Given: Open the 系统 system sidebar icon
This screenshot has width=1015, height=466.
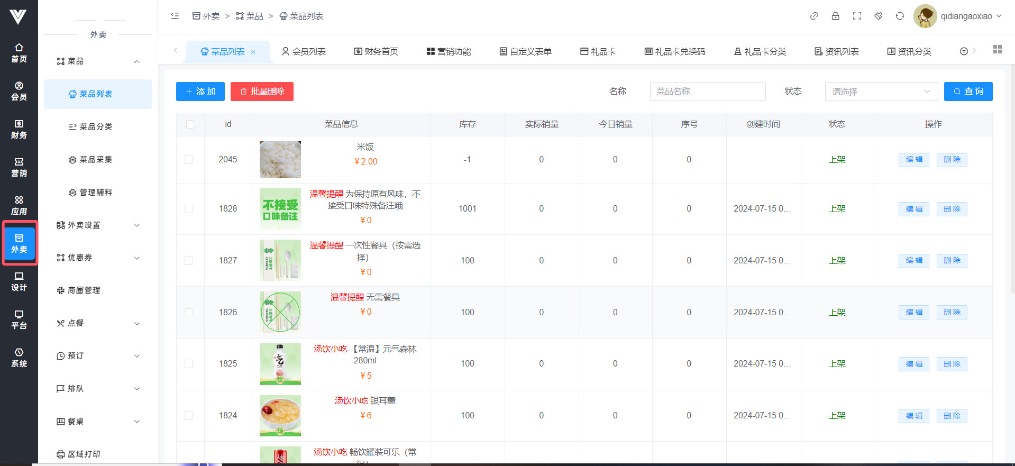Looking at the screenshot, I should [x=19, y=358].
